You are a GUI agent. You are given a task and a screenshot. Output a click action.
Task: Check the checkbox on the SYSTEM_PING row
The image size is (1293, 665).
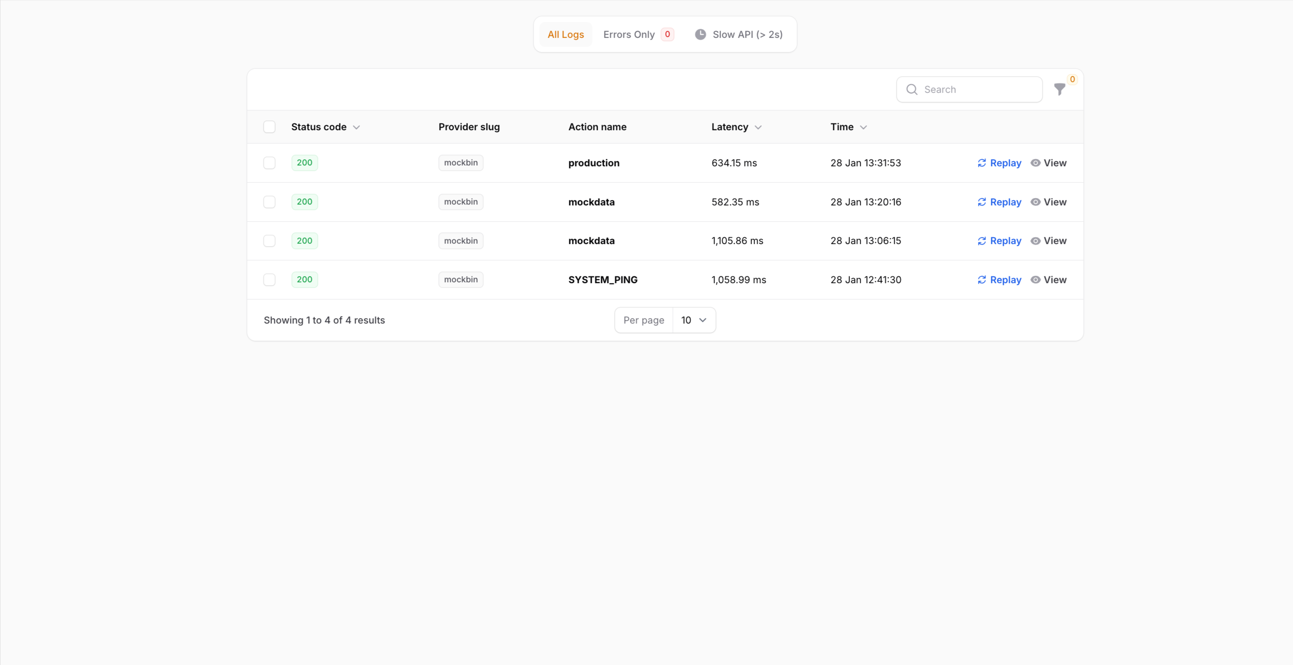coord(269,280)
